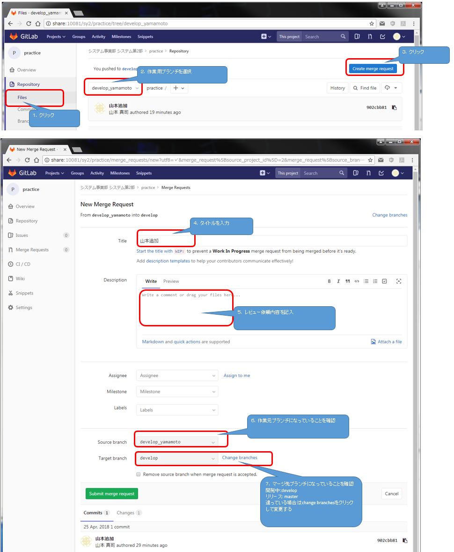Insert code using the Description toolbar icon
454x552 pixels.
pos(357,281)
